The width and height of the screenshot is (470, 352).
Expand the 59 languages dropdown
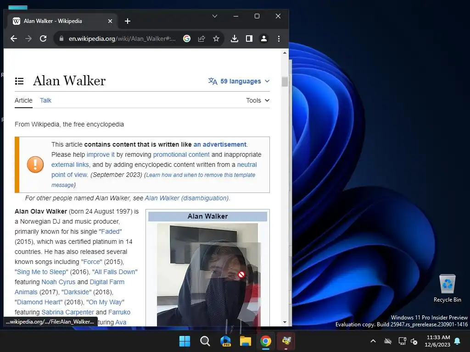[239, 81]
